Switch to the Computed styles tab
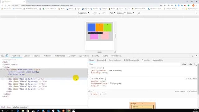Image resolution: width=199 pixels, height=112 pixels. coord(101,60)
